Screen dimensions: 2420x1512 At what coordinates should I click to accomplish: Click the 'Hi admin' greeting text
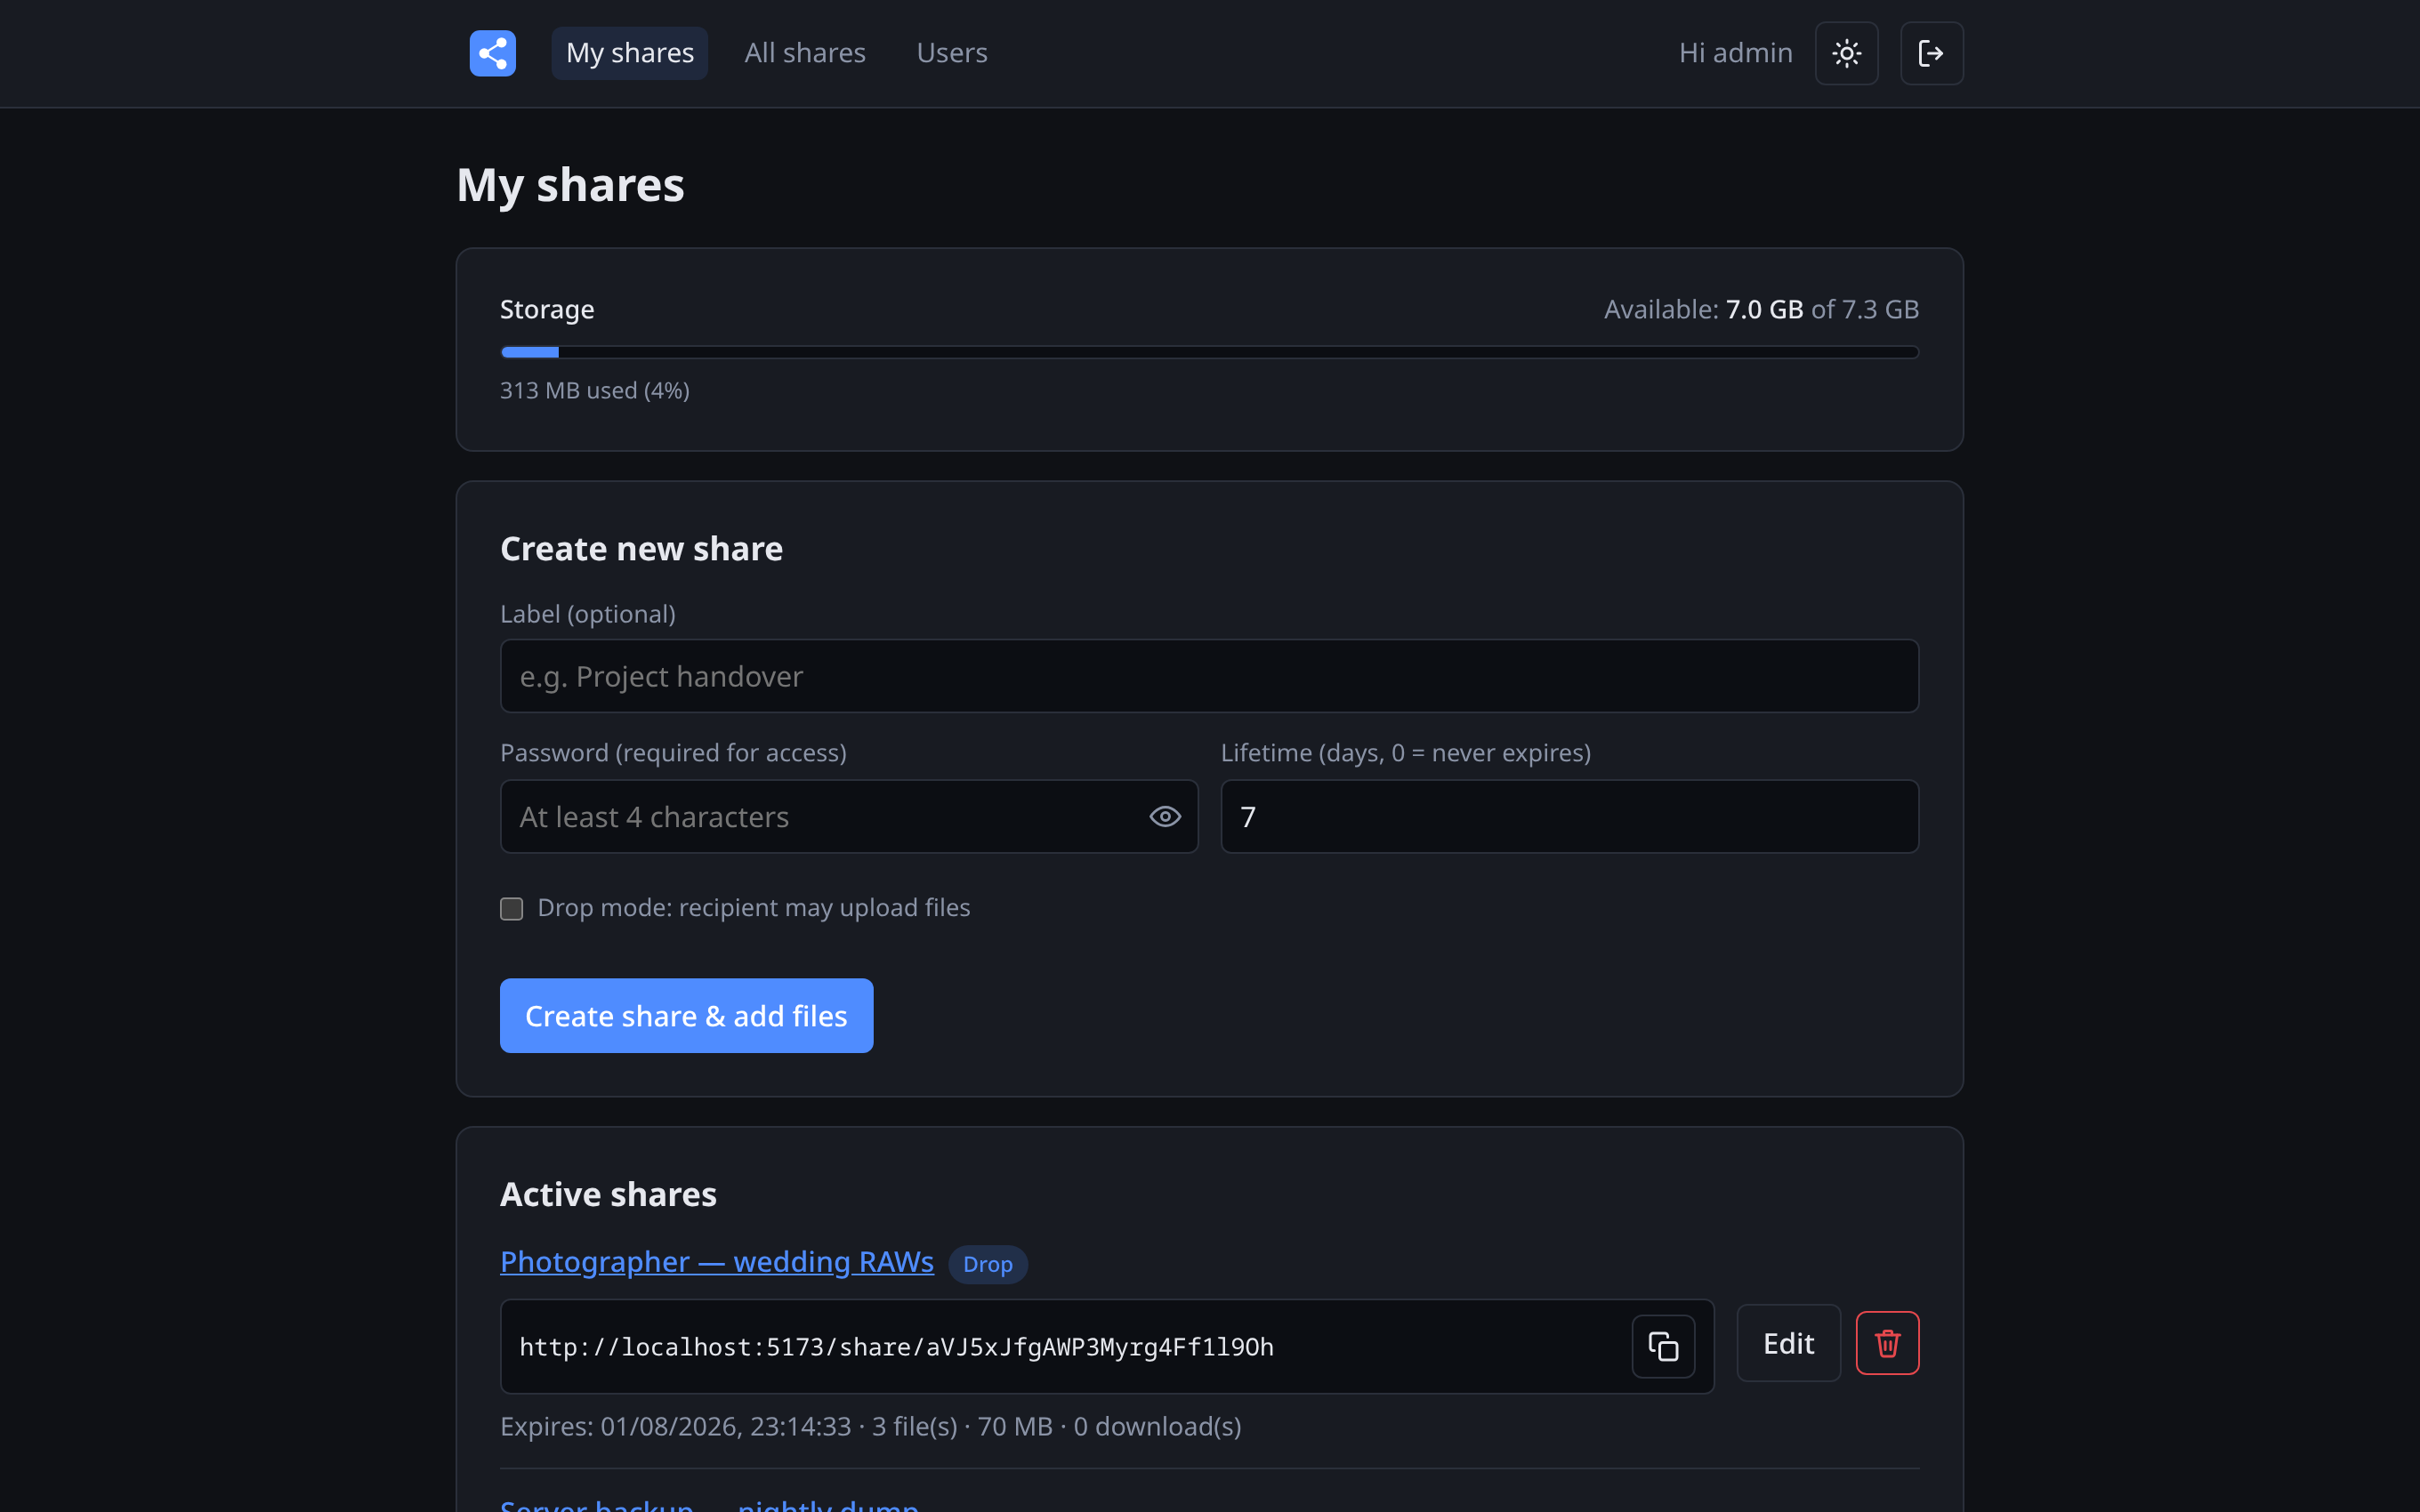(x=1735, y=53)
